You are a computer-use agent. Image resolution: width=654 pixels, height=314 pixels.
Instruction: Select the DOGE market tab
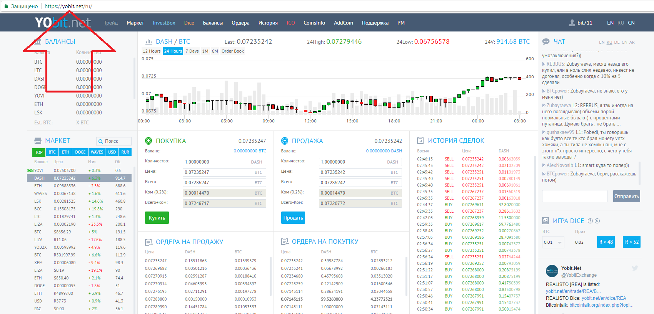80,152
